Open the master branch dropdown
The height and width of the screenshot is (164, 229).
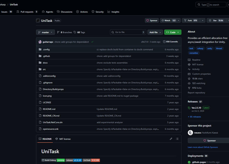(45, 32)
